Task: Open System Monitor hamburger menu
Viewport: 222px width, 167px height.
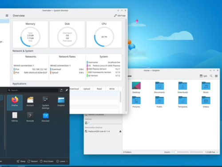Action: coord(7,16)
